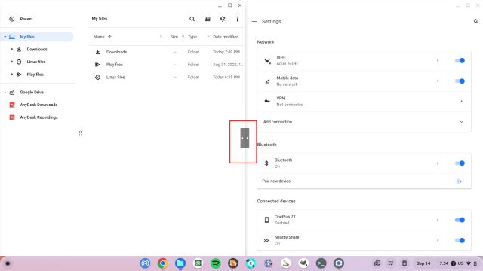This screenshot has width=483, height=271.
Task: Open Settings hamburger menu
Action: coord(254,22)
